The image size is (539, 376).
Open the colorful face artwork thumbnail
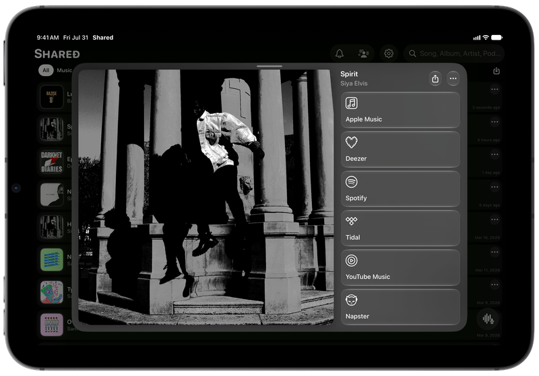[52, 292]
